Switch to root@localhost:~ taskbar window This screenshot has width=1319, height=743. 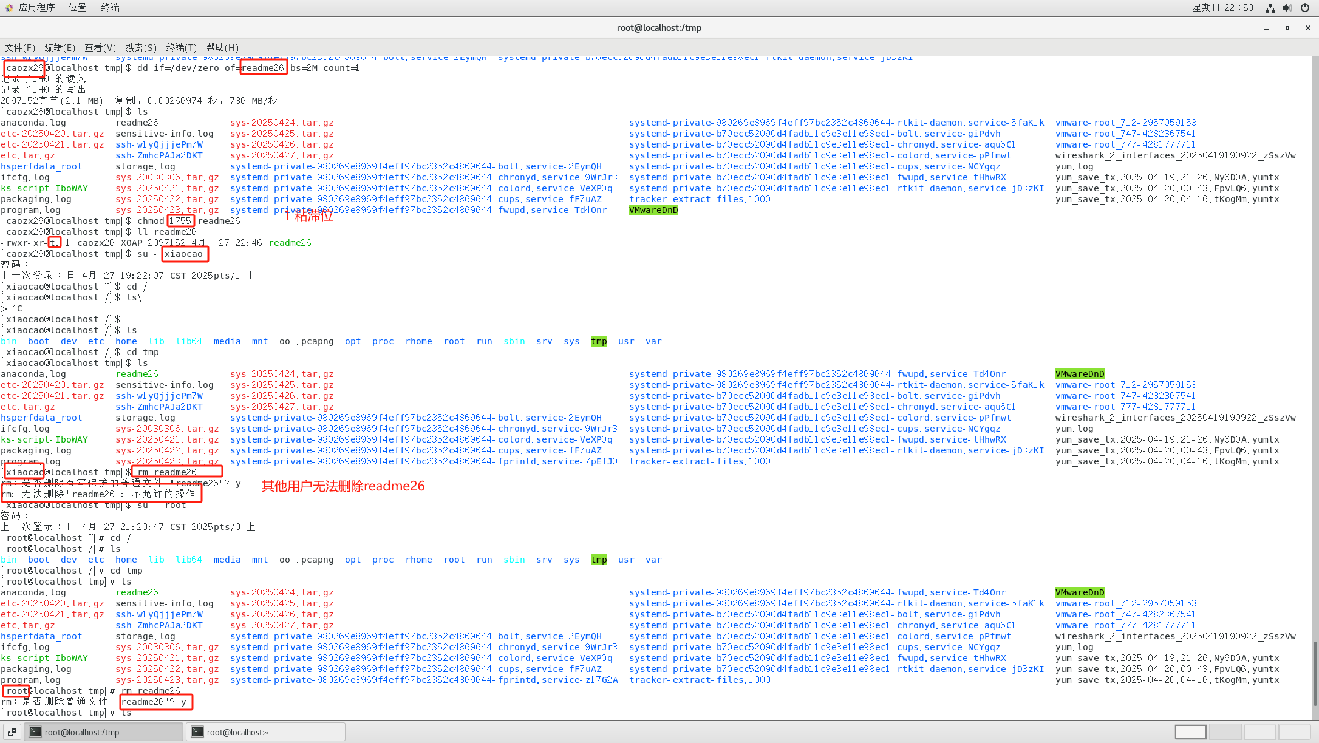point(265,732)
